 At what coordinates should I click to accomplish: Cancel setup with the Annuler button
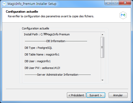coord(118,95)
